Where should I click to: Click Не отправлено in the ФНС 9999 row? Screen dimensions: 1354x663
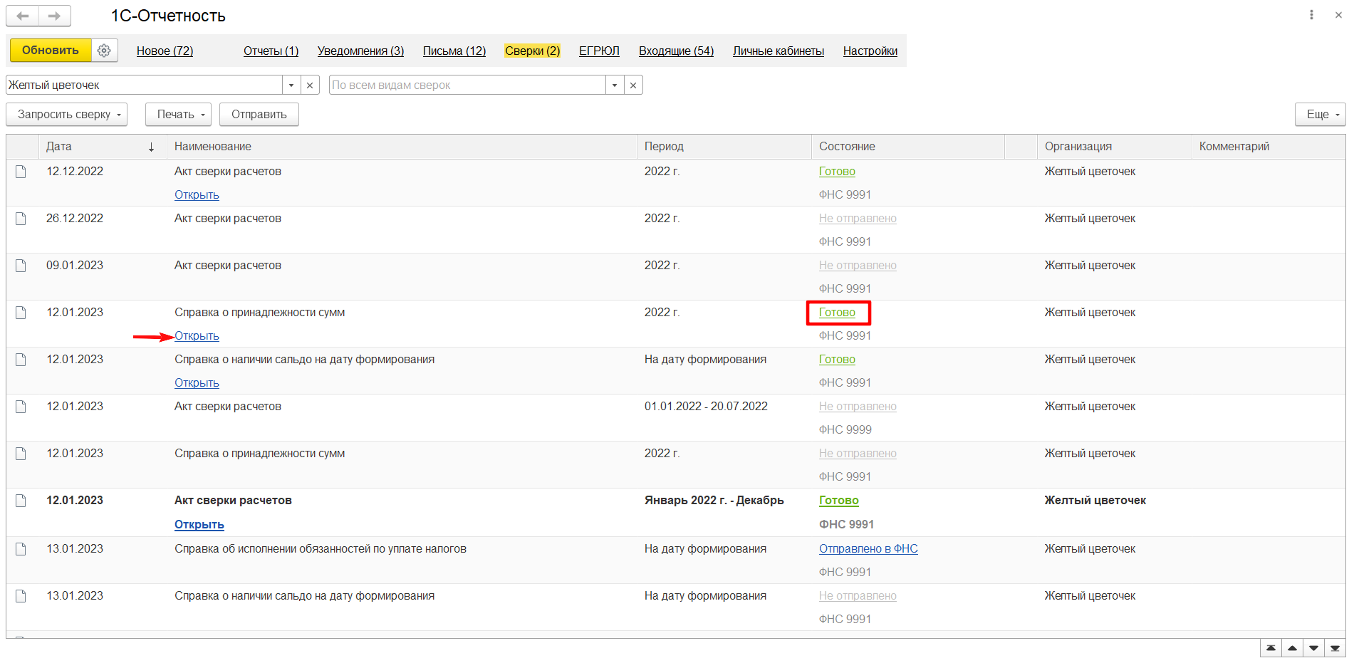(858, 407)
